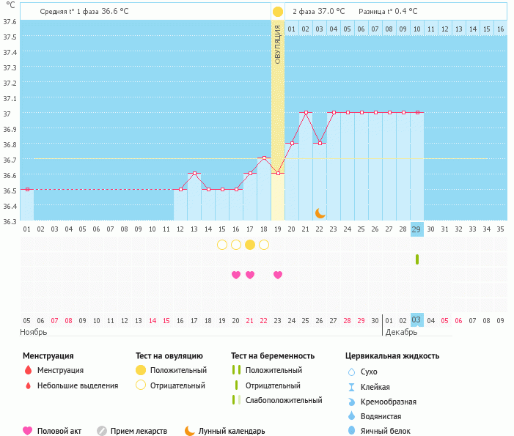
Task: Select highlighted cycle day 29 on the axis
Action: [416, 229]
